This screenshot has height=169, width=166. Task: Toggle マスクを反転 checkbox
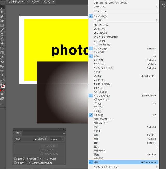coord(42,153)
